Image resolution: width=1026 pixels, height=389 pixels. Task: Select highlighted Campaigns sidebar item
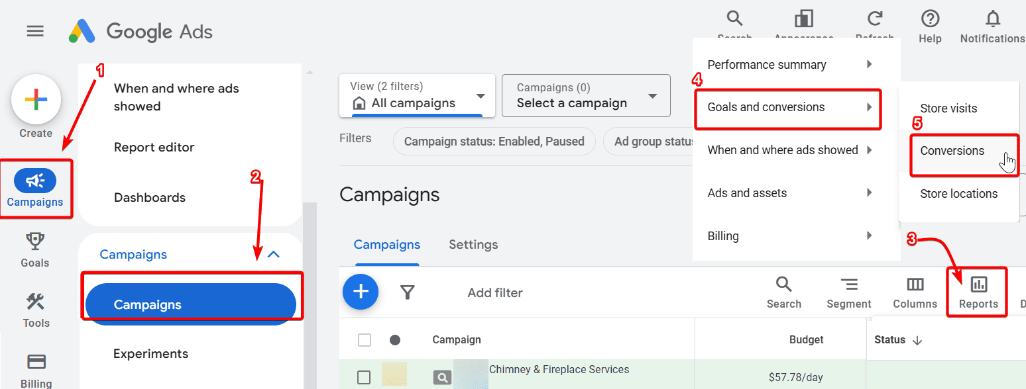pos(191,304)
